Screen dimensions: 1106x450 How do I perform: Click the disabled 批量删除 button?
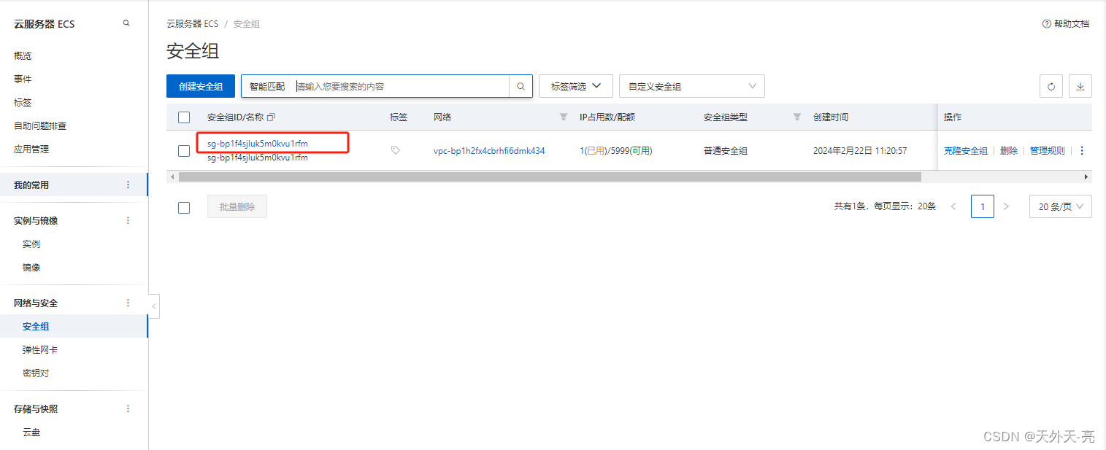pos(237,206)
